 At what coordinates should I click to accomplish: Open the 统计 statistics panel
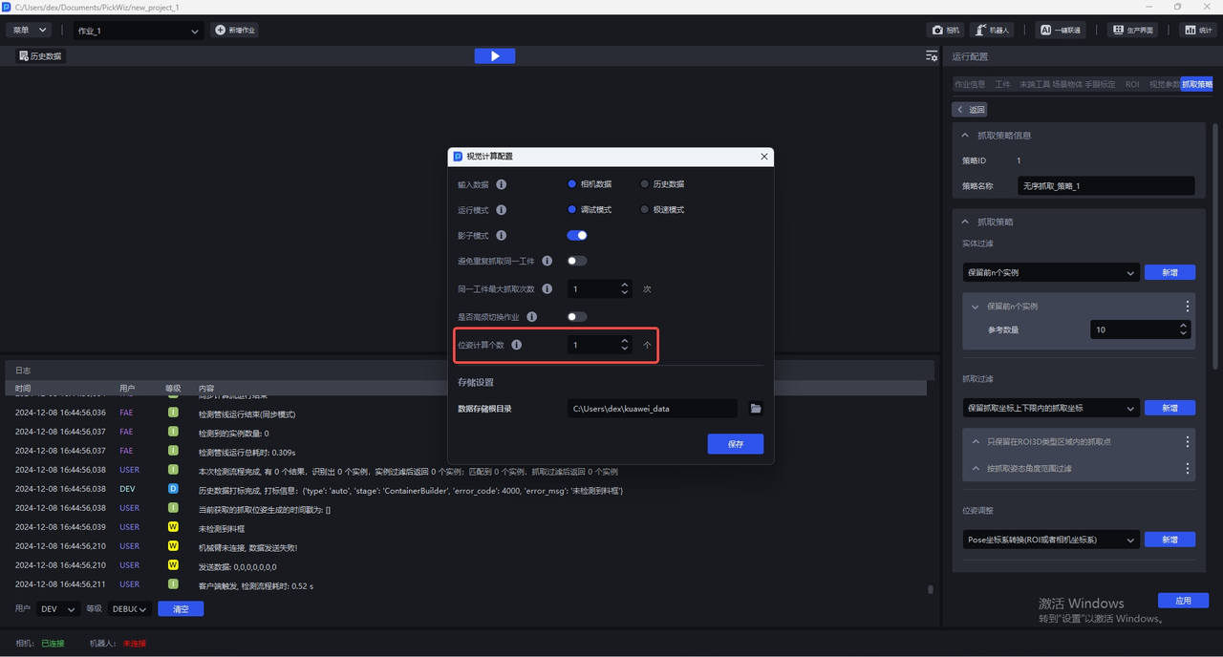[1197, 31]
